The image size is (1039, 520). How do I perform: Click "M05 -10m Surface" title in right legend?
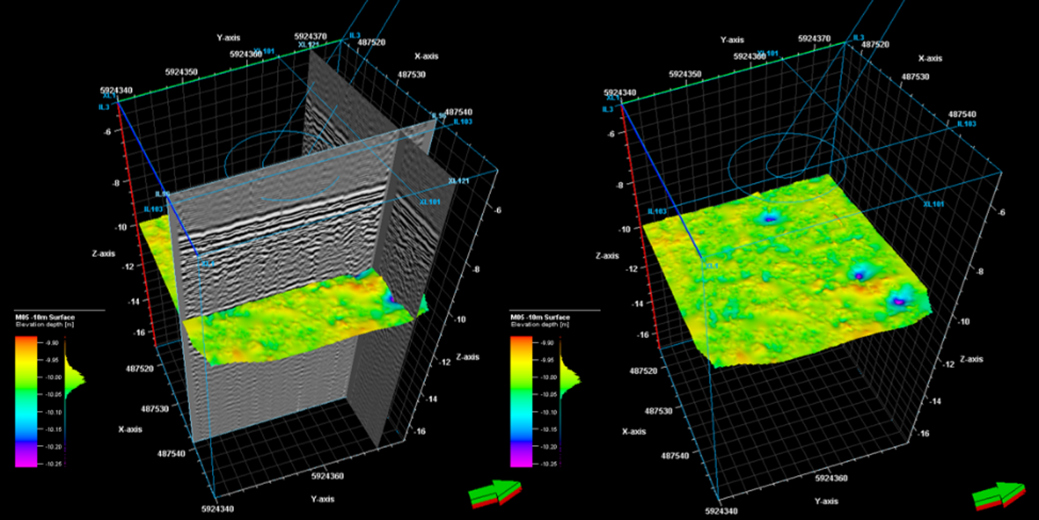tap(540, 317)
